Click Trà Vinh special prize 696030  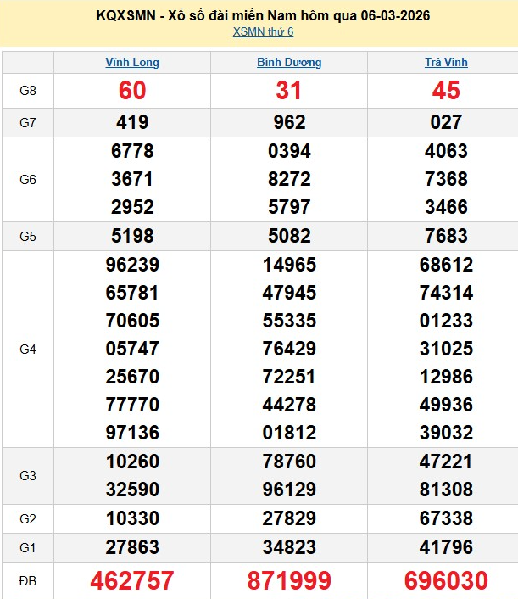pyautogui.click(x=446, y=580)
